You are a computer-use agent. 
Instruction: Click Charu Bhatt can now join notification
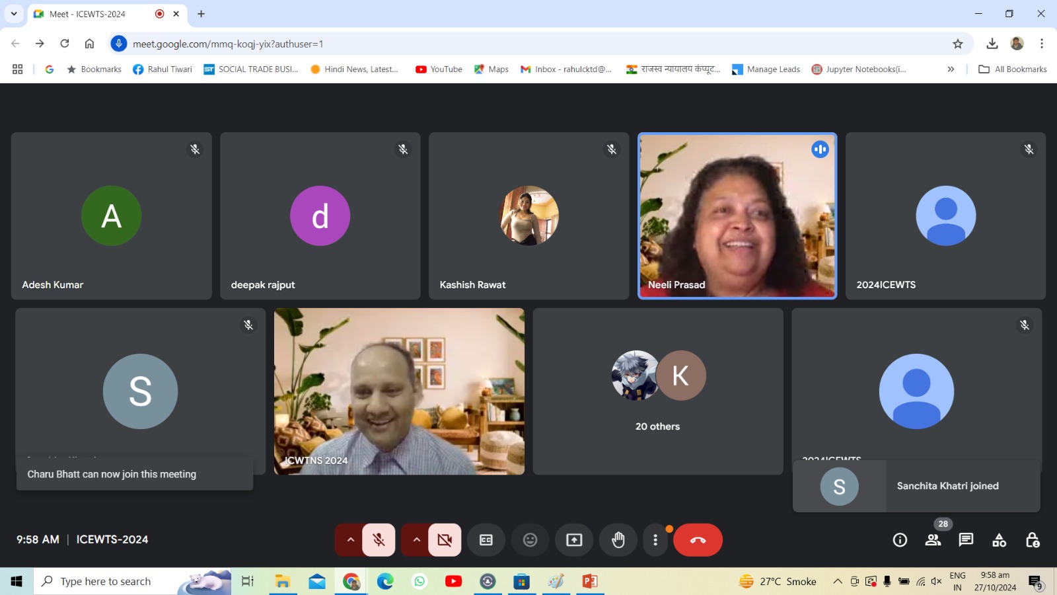(x=135, y=474)
